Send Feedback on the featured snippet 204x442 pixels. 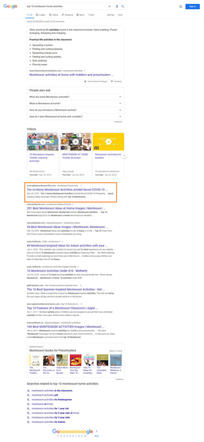116,81
